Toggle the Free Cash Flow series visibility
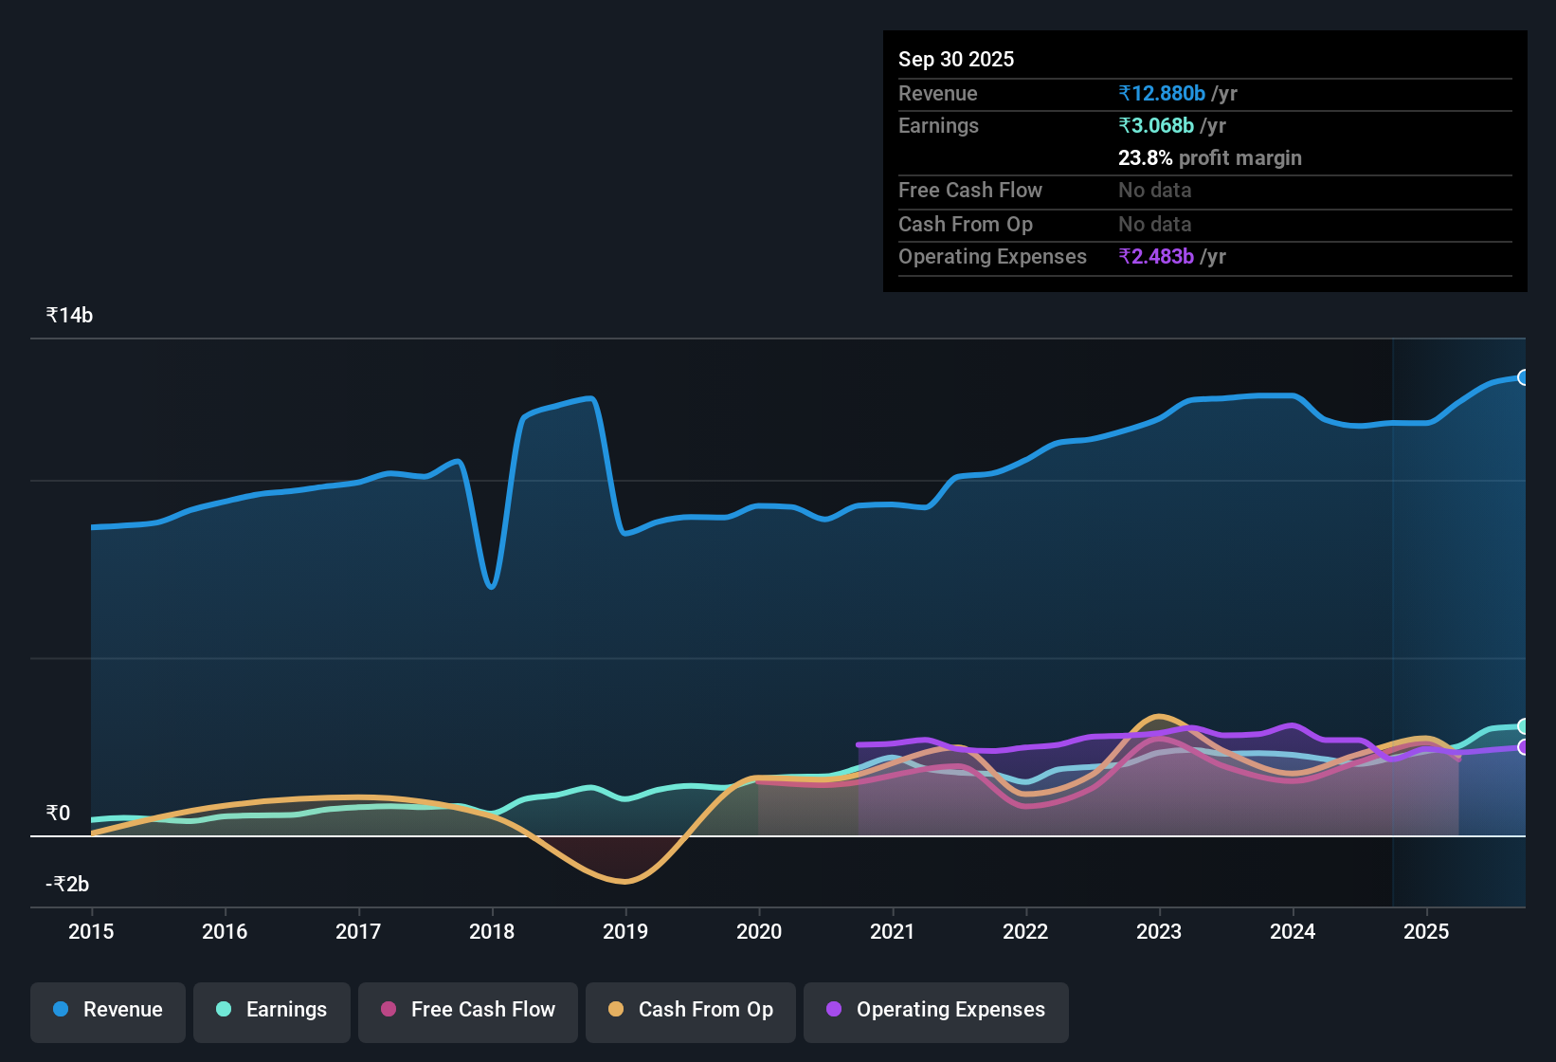Screen dimensions: 1556x1062 click(467, 1010)
